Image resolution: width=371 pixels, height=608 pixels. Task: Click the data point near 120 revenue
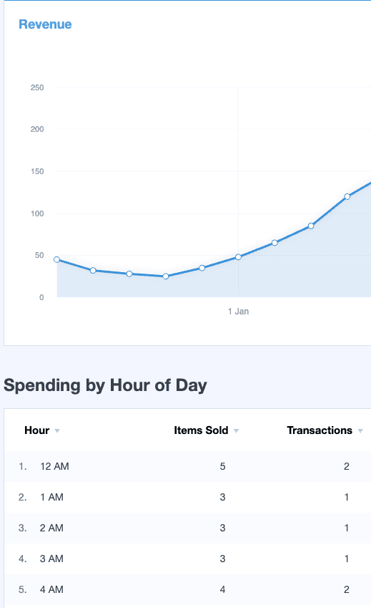(x=347, y=197)
